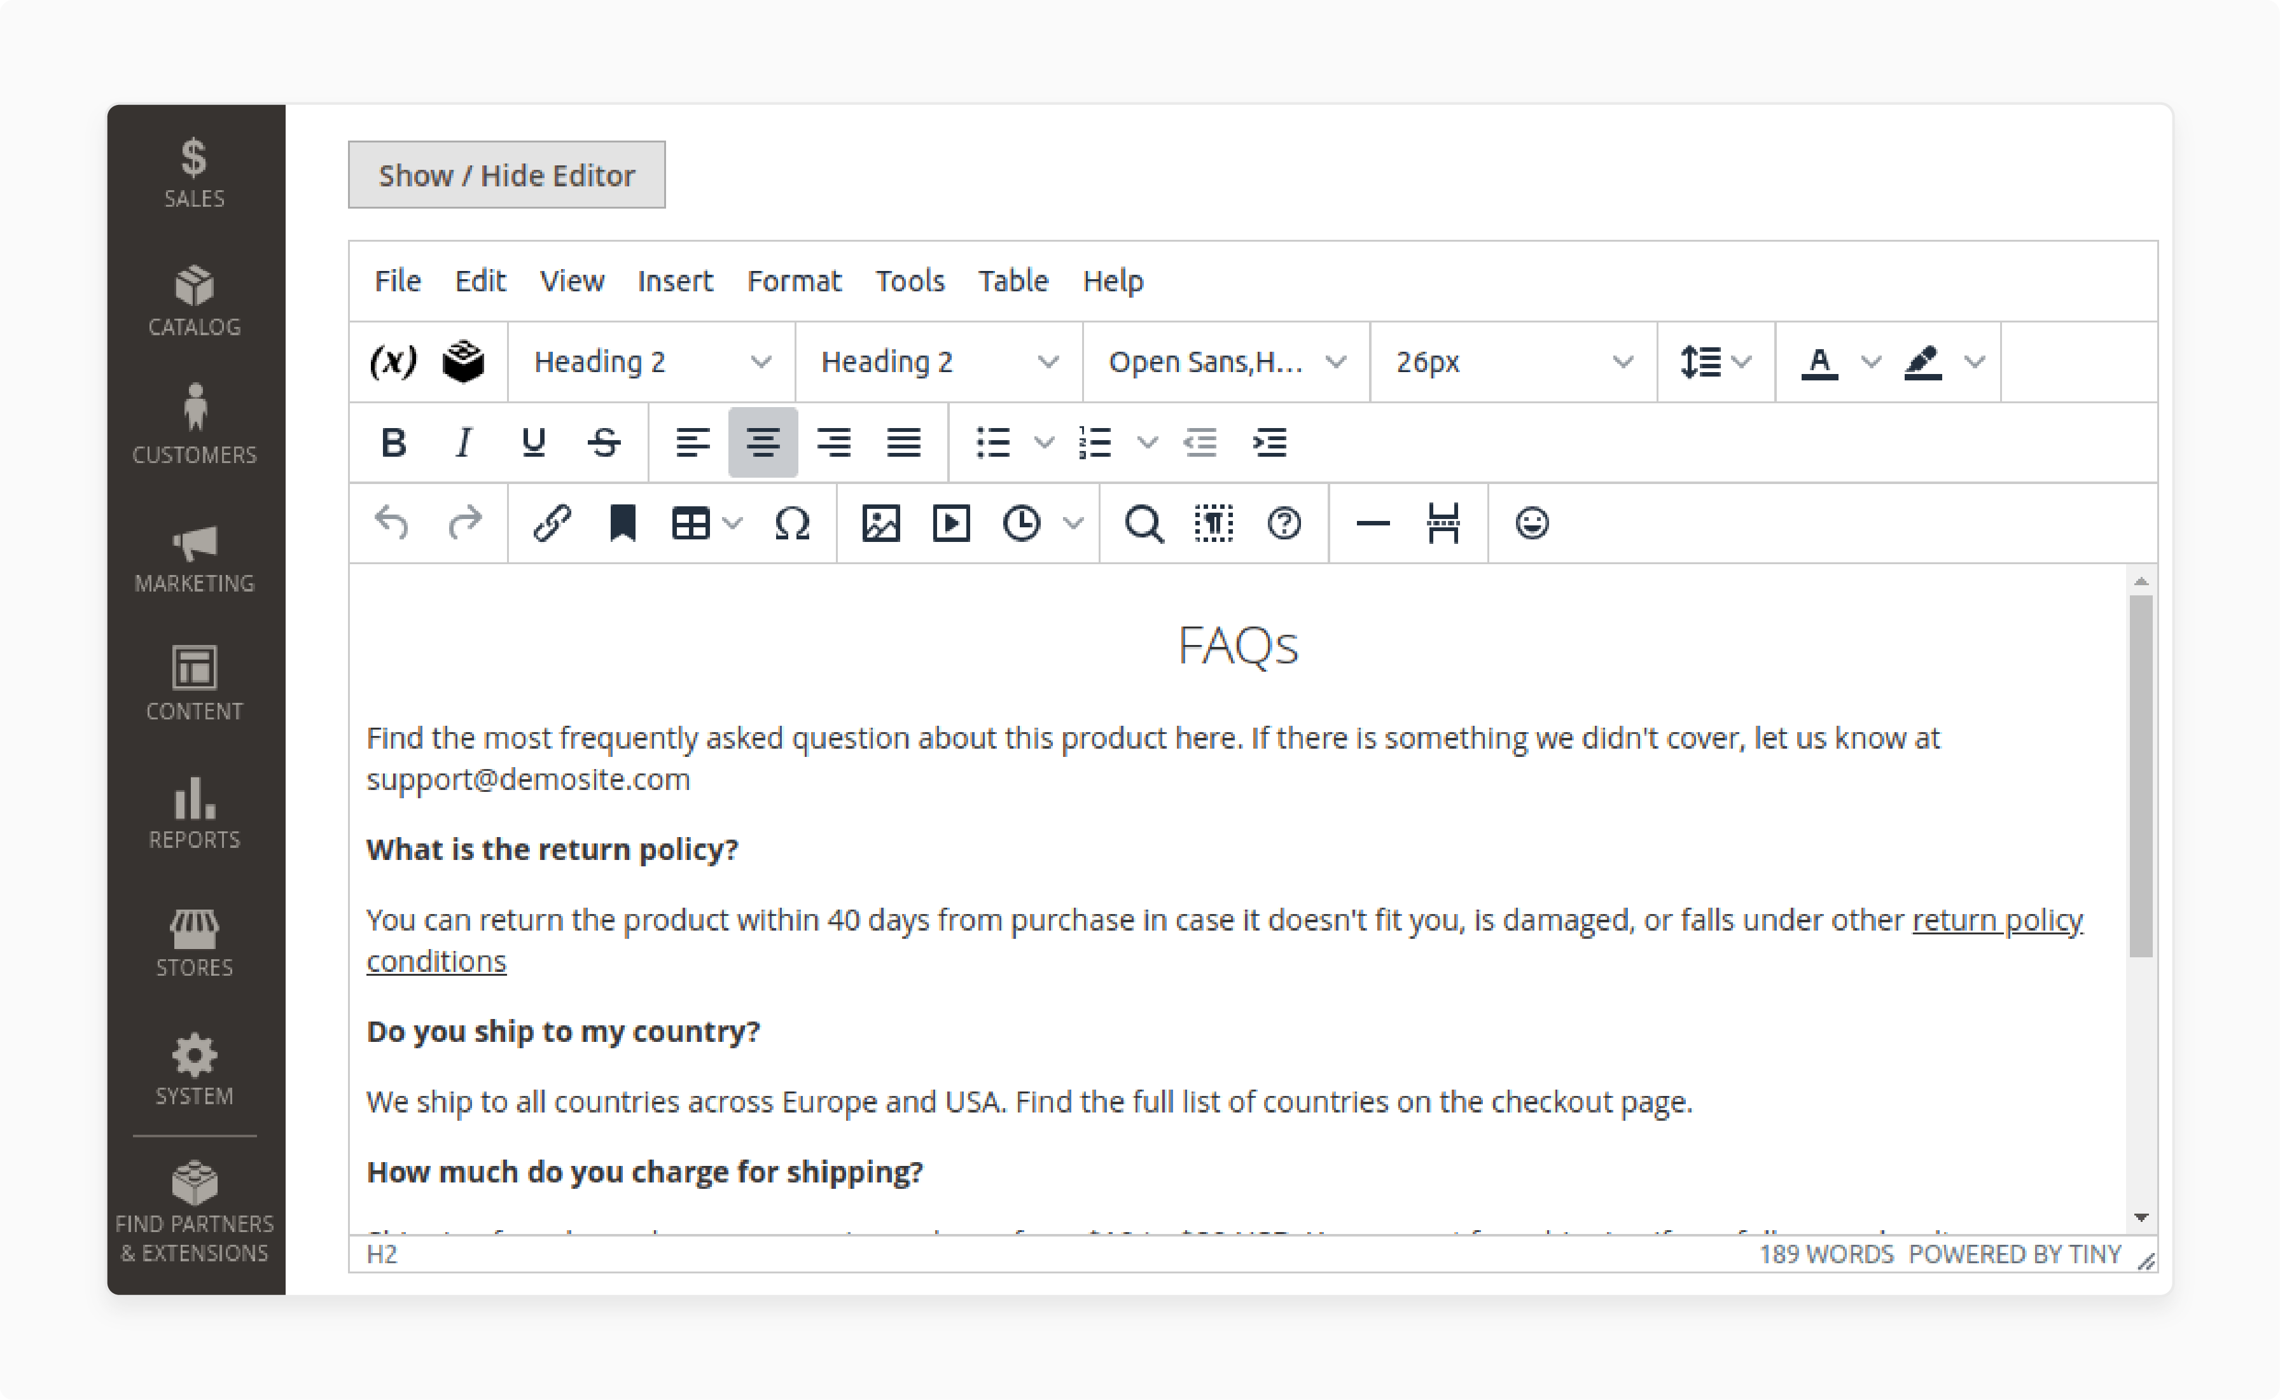
Task: Open the Marketing sidebar section
Action: point(195,558)
